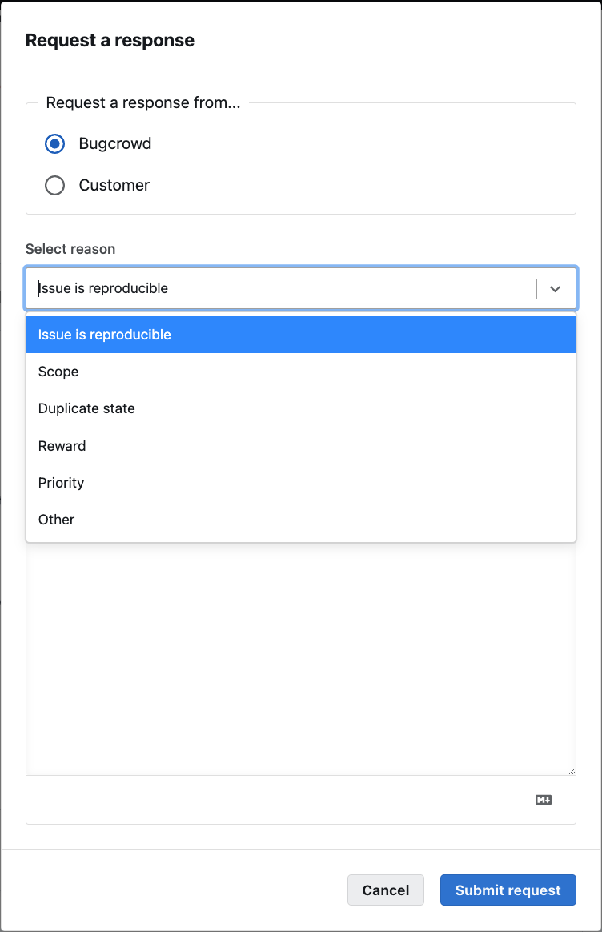The height and width of the screenshot is (932, 602).
Task: Select the Bugcrowd radio button
Action: pyautogui.click(x=54, y=143)
